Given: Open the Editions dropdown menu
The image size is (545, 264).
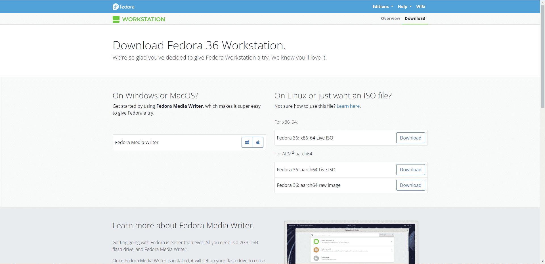Looking at the screenshot, I should 383,7.
